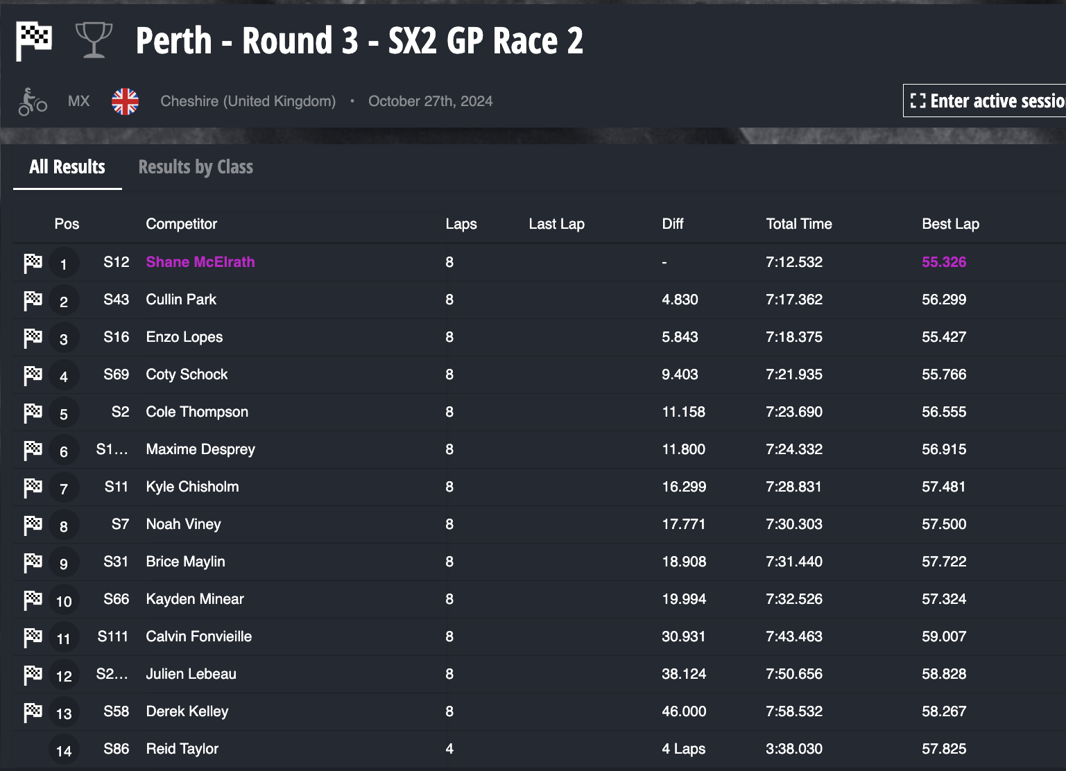Click total time 7:30.303
Viewport: 1066px width, 771px height.
[x=794, y=524]
